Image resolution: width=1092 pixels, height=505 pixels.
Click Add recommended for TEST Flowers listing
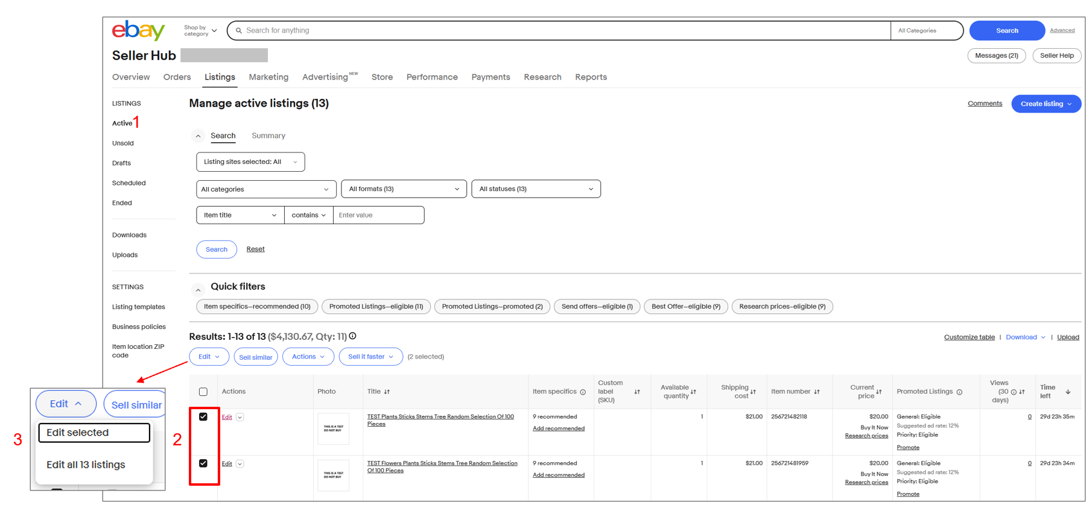[559, 475]
